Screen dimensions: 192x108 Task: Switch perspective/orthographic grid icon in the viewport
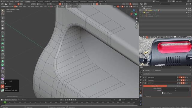[x=137, y=27]
